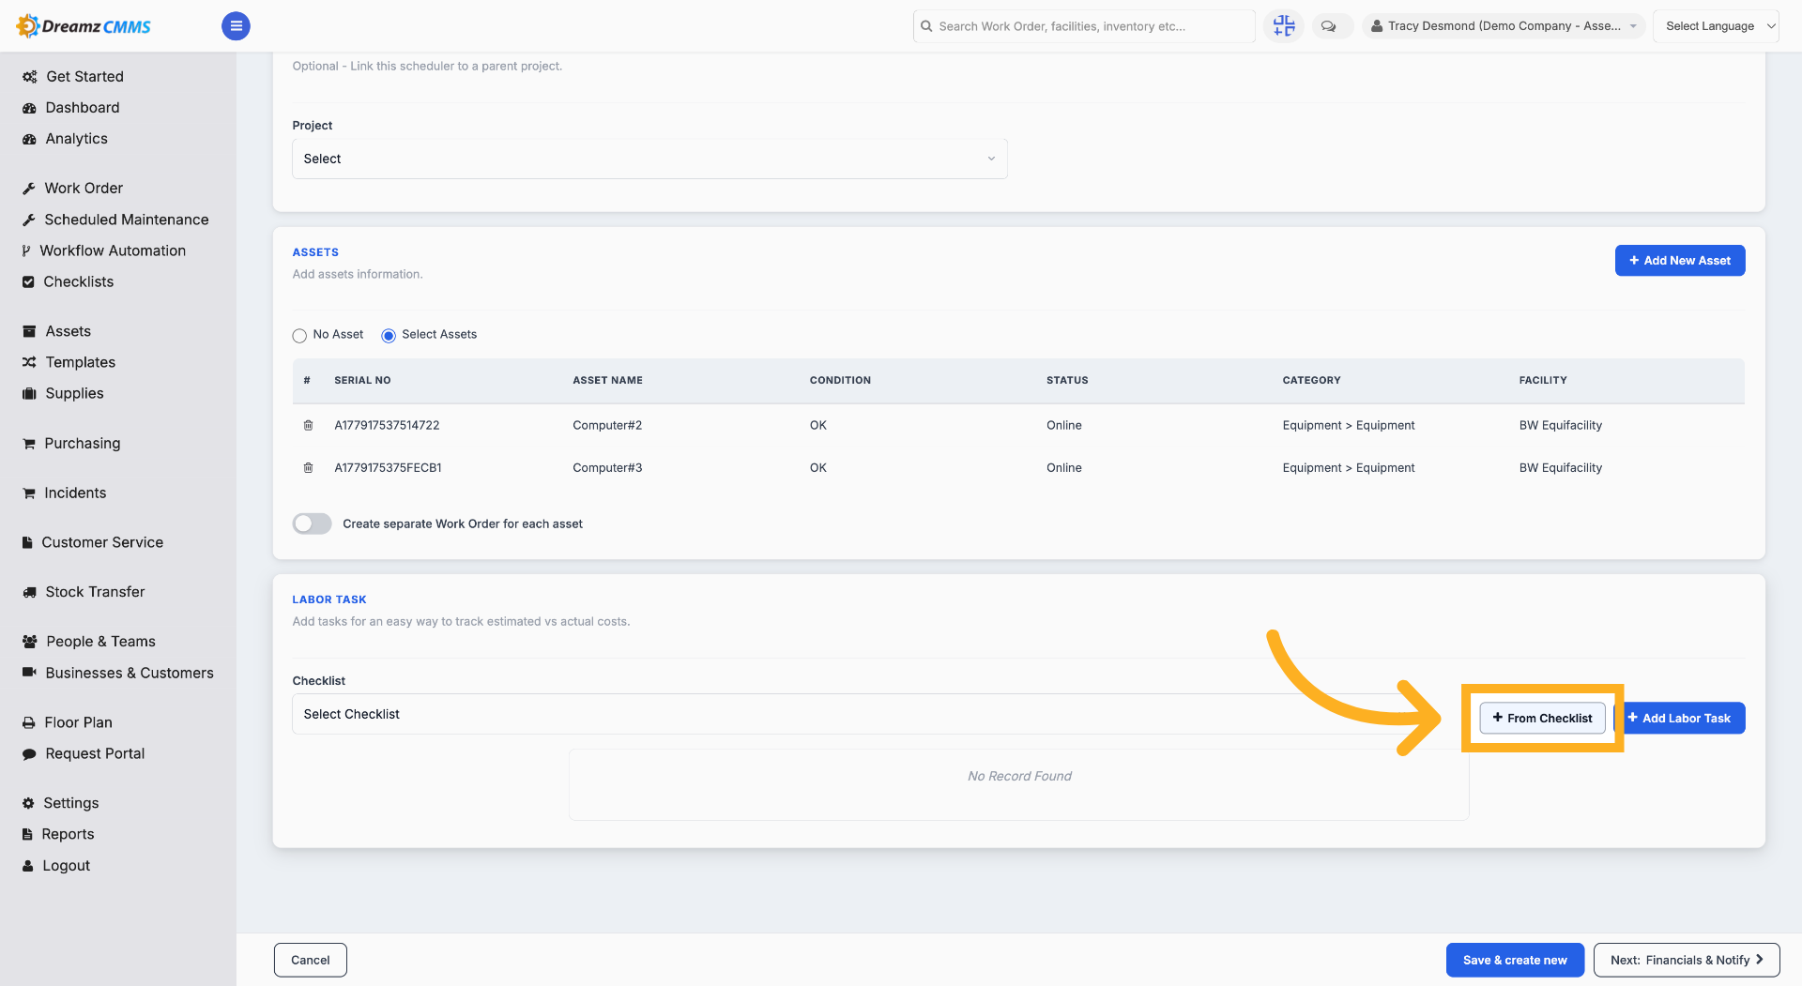Click Next: Financials & Notify button
1802x986 pixels.
pyautogui.click(x=1687, y=960)
